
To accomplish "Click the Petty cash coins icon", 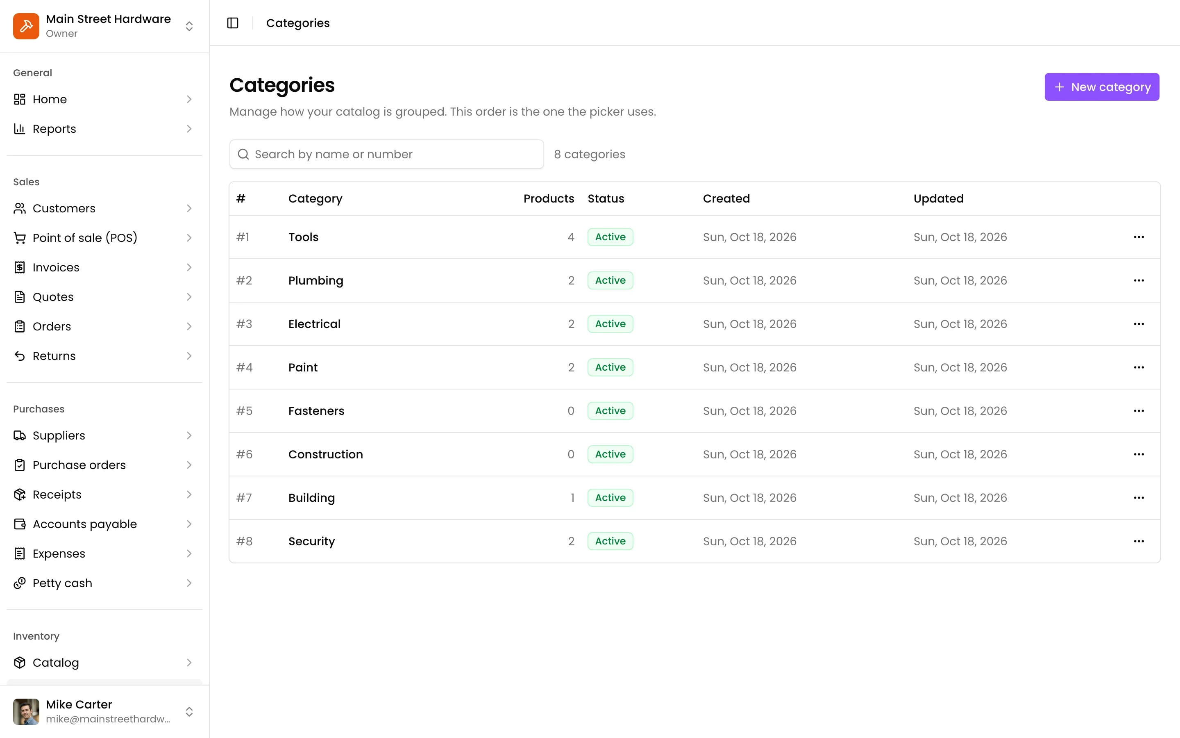I will tap(20, 583).
